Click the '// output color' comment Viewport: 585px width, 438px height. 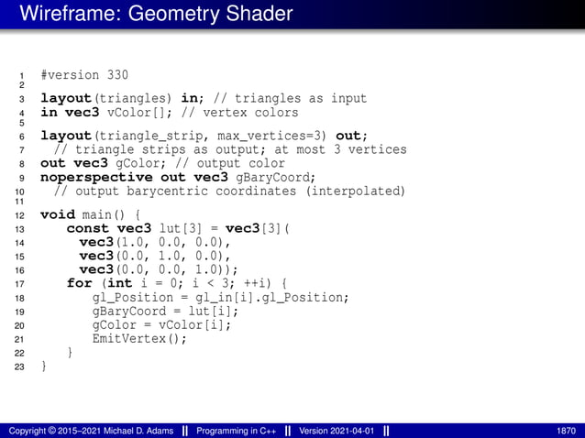click(x=230, y=163)
